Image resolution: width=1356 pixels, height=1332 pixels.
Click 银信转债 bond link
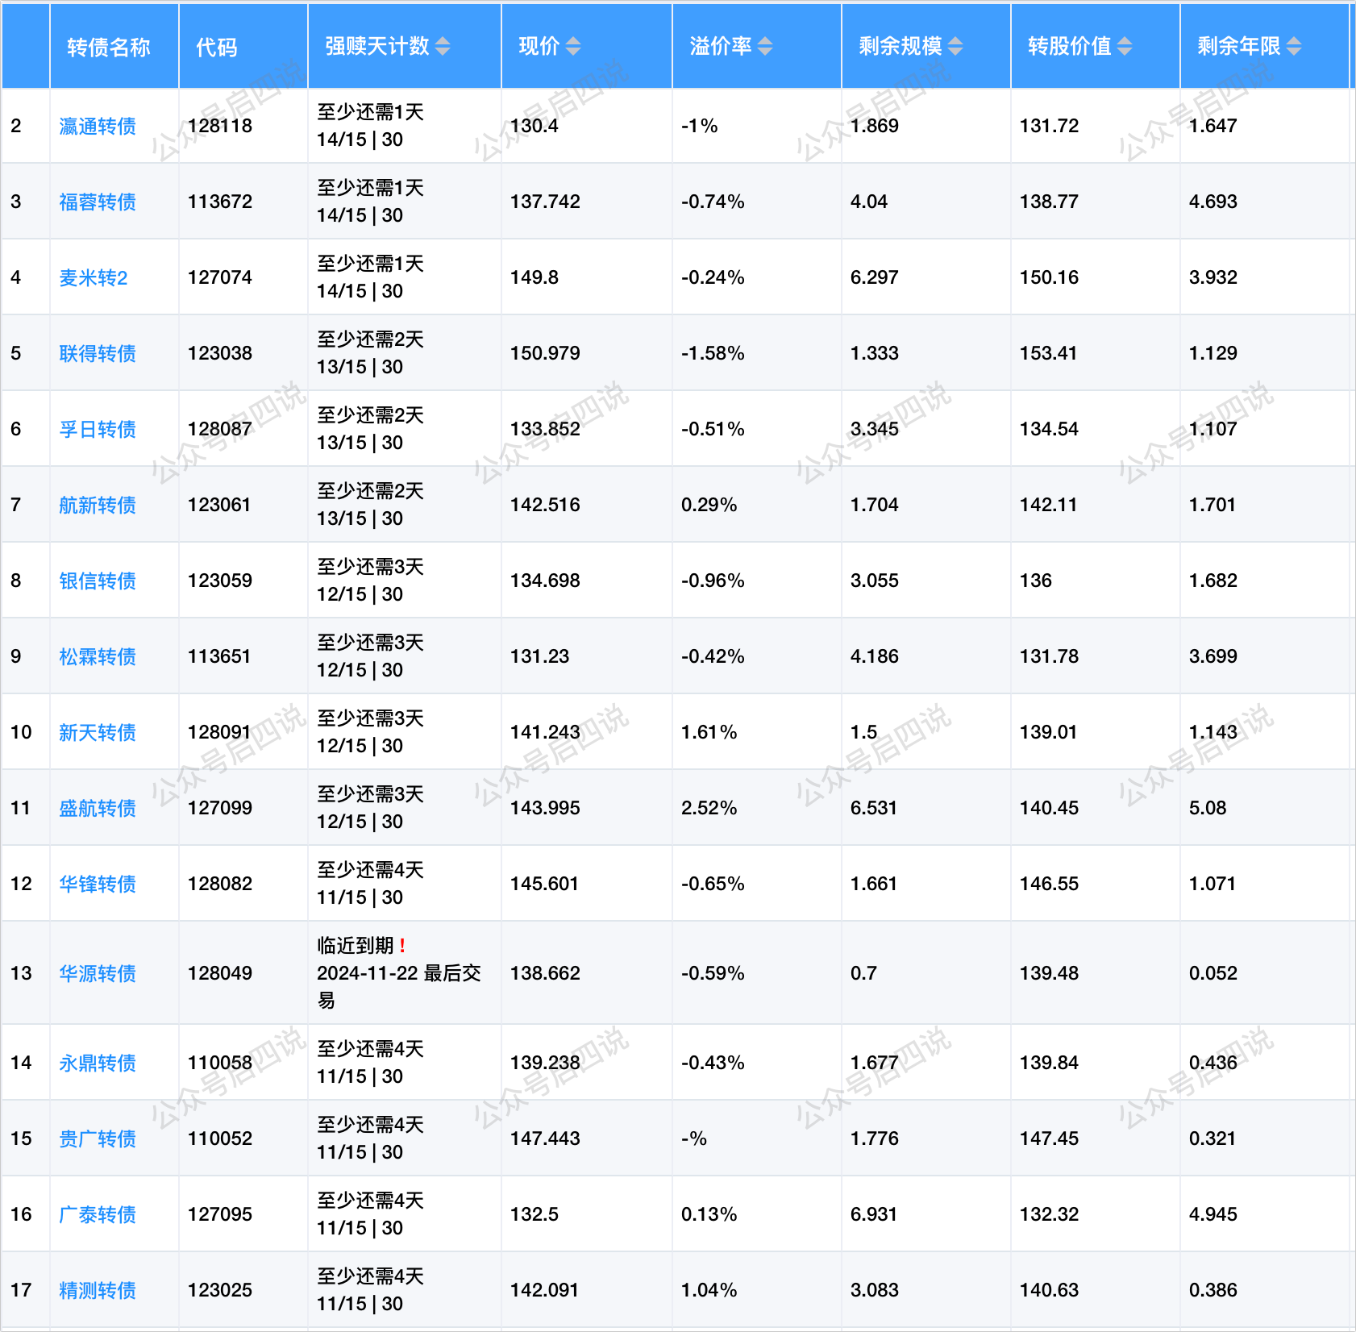[x=98, y=581]
